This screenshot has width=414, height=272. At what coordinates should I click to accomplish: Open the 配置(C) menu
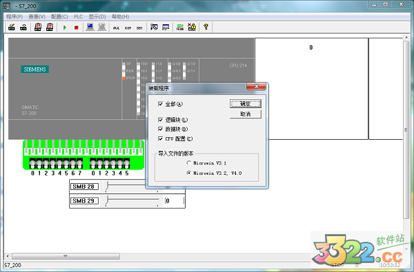pos(59,17)
